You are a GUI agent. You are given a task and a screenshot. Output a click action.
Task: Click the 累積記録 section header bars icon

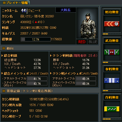coord(4,91)
